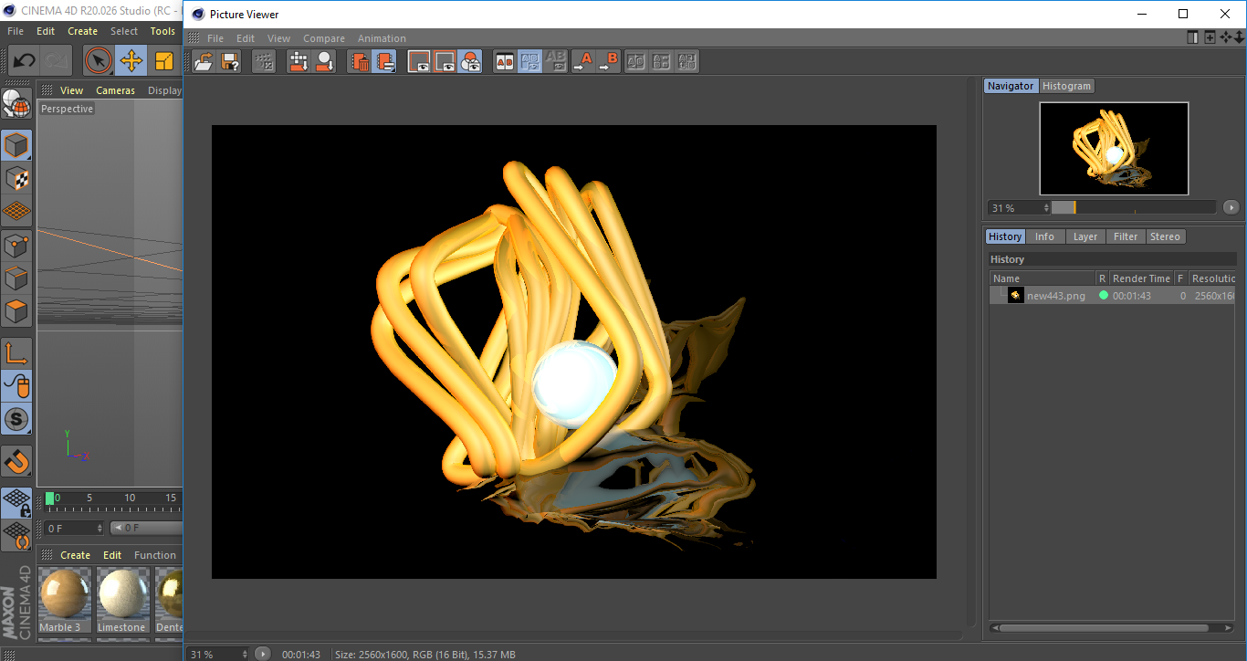The height and width of the screenshot is (661, 1247).
Task: Toggle the greyed AB eye icon
Action: click(556, 61)
